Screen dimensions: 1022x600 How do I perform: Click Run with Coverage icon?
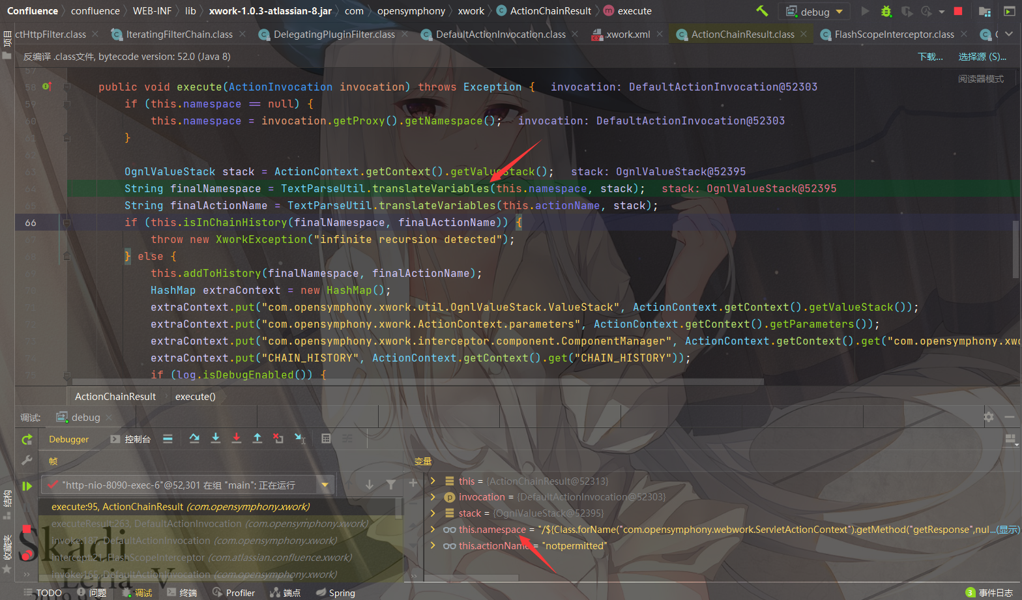[907, 11]
